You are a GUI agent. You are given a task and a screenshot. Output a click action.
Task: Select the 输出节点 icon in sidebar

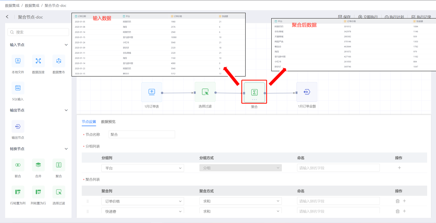click(18, 126)
